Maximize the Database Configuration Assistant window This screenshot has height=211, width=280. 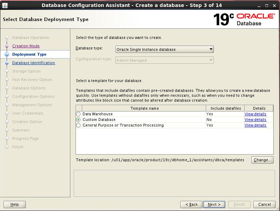267,5
